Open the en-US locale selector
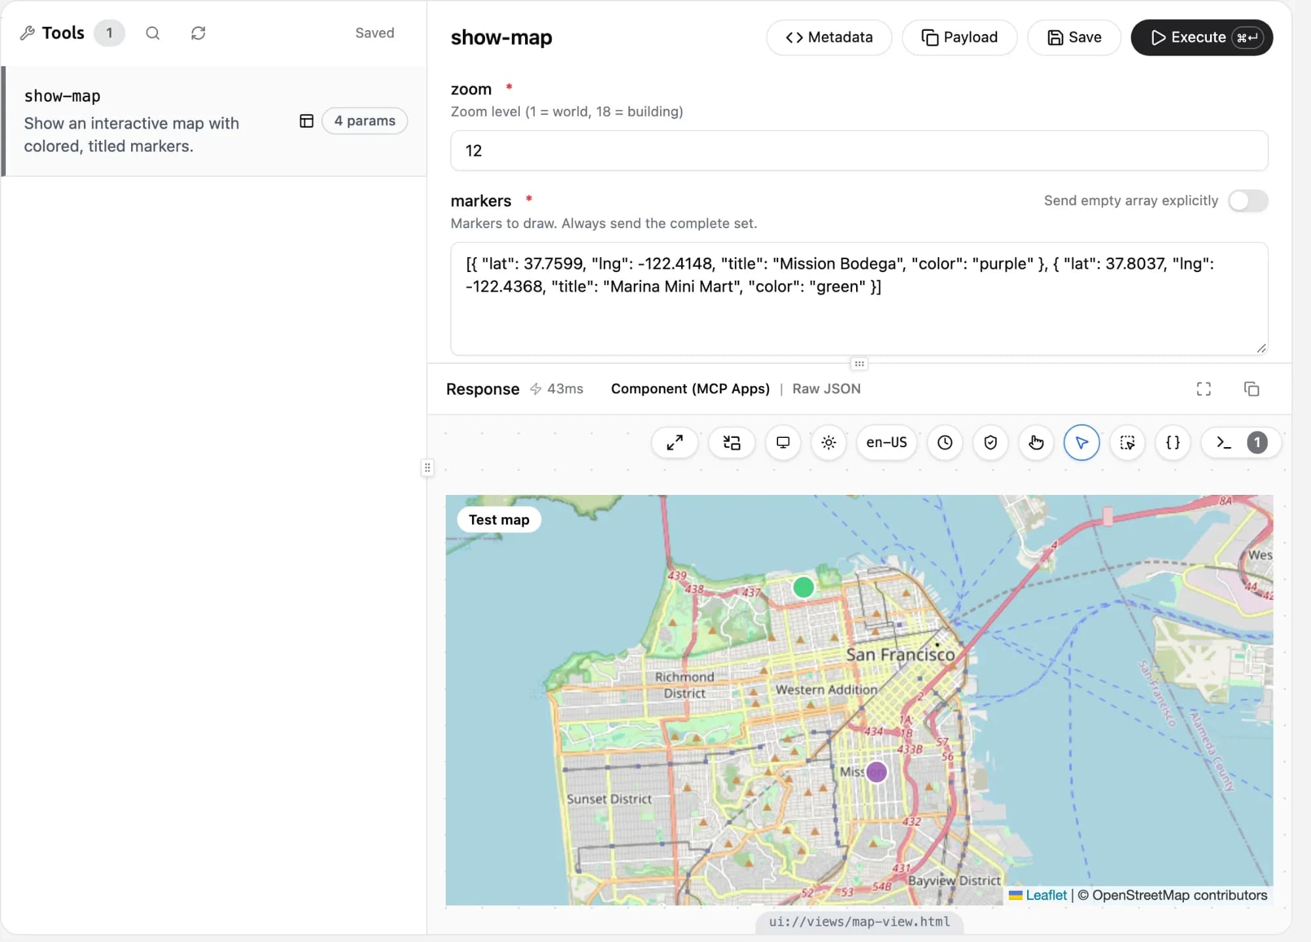Image resolution: width=1311 pixels, height=942 pixels. [886, 442]
